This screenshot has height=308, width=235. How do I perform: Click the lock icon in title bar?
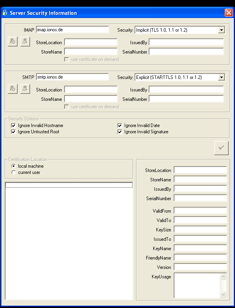point(5,13)
